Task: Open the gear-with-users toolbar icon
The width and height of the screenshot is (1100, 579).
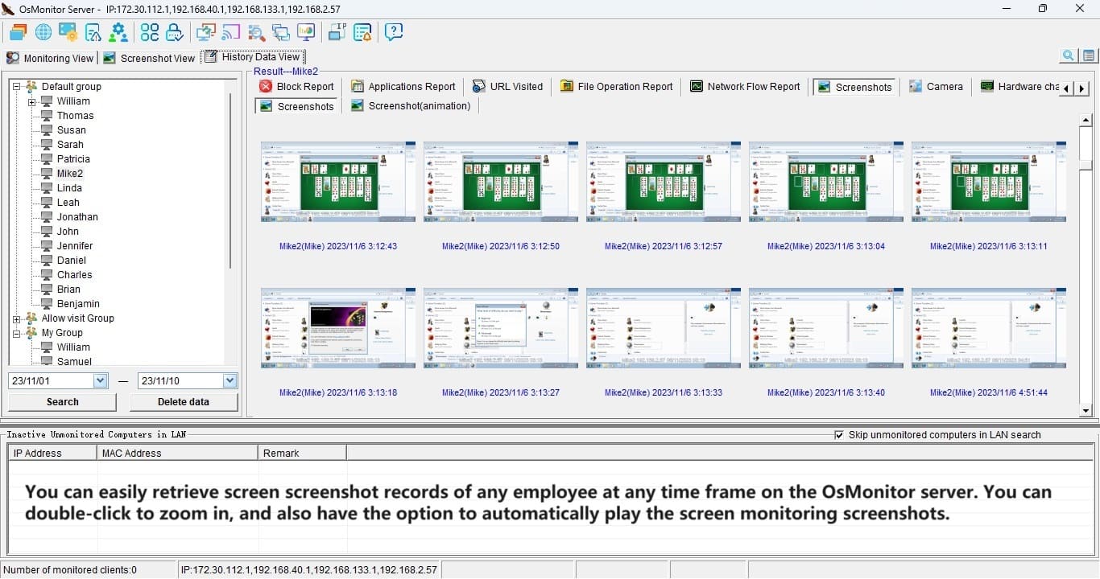Action: pos(118,32)
